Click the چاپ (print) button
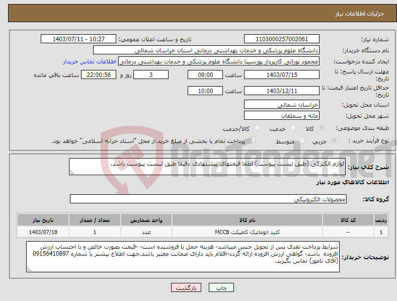397x301 pixels. (x=221, y=287)
